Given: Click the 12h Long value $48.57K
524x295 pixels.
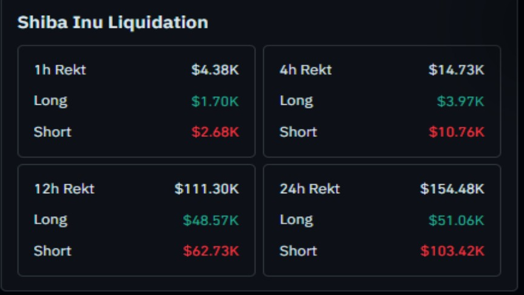Looking at the screenshot, I should (x=211, y=220).
